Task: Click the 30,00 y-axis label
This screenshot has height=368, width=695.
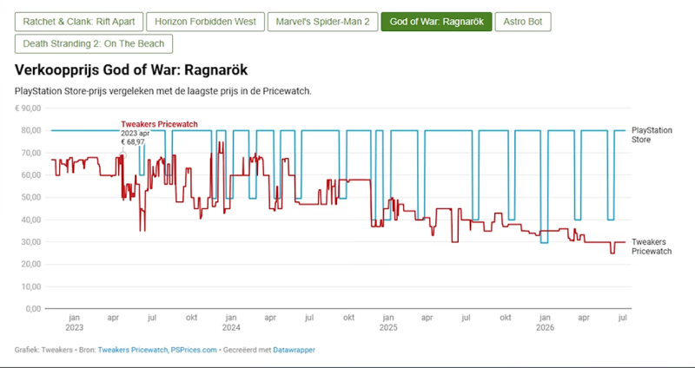Action: click(31, 242)
